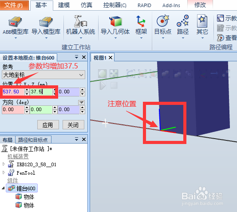
Task: Open the 路径 dropdown arrow
Action: (183, 38)
